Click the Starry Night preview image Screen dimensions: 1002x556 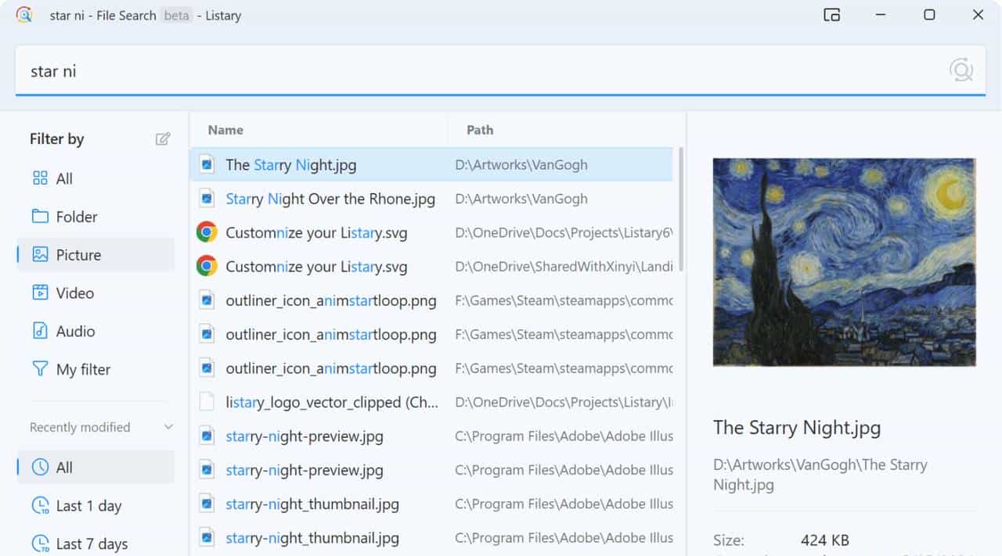point(844,262)
